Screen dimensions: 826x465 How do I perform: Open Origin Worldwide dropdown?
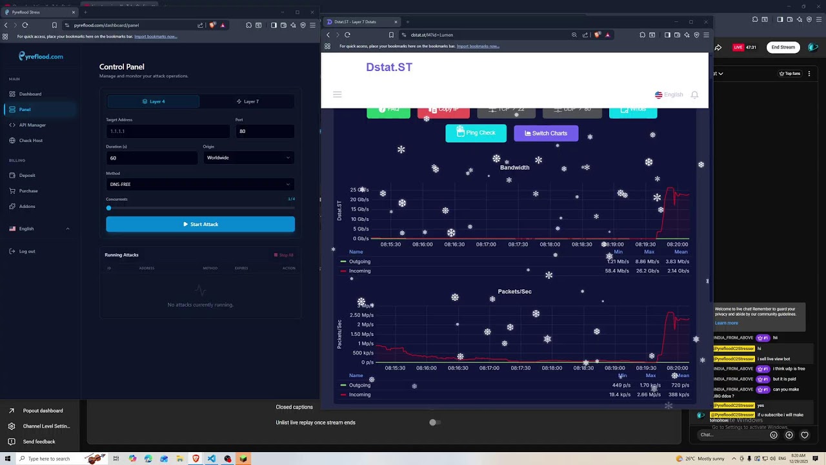248,158
